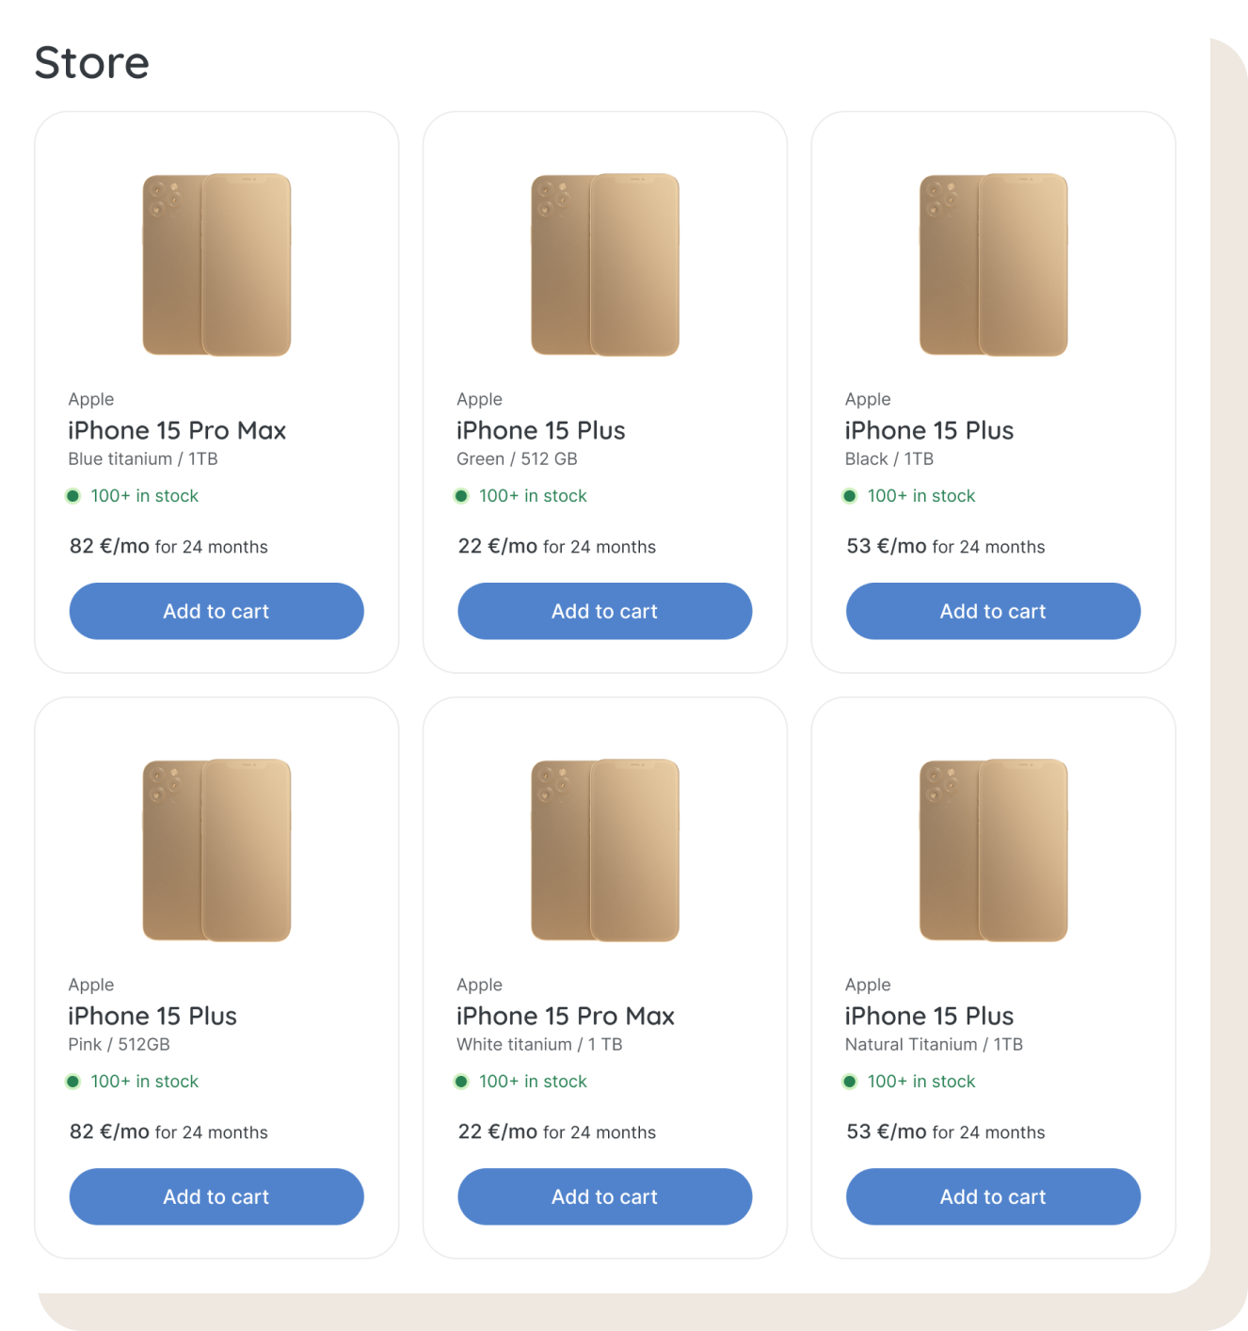
Task: Select the White titanium iPhone 15 Pro Max image
Action: pyautogui.click(x=604, y=850)
